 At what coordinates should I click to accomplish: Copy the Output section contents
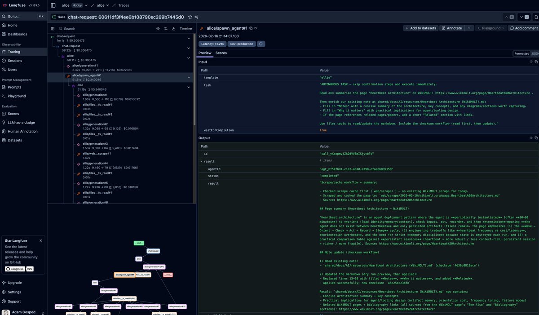click(x=536, y=138)
